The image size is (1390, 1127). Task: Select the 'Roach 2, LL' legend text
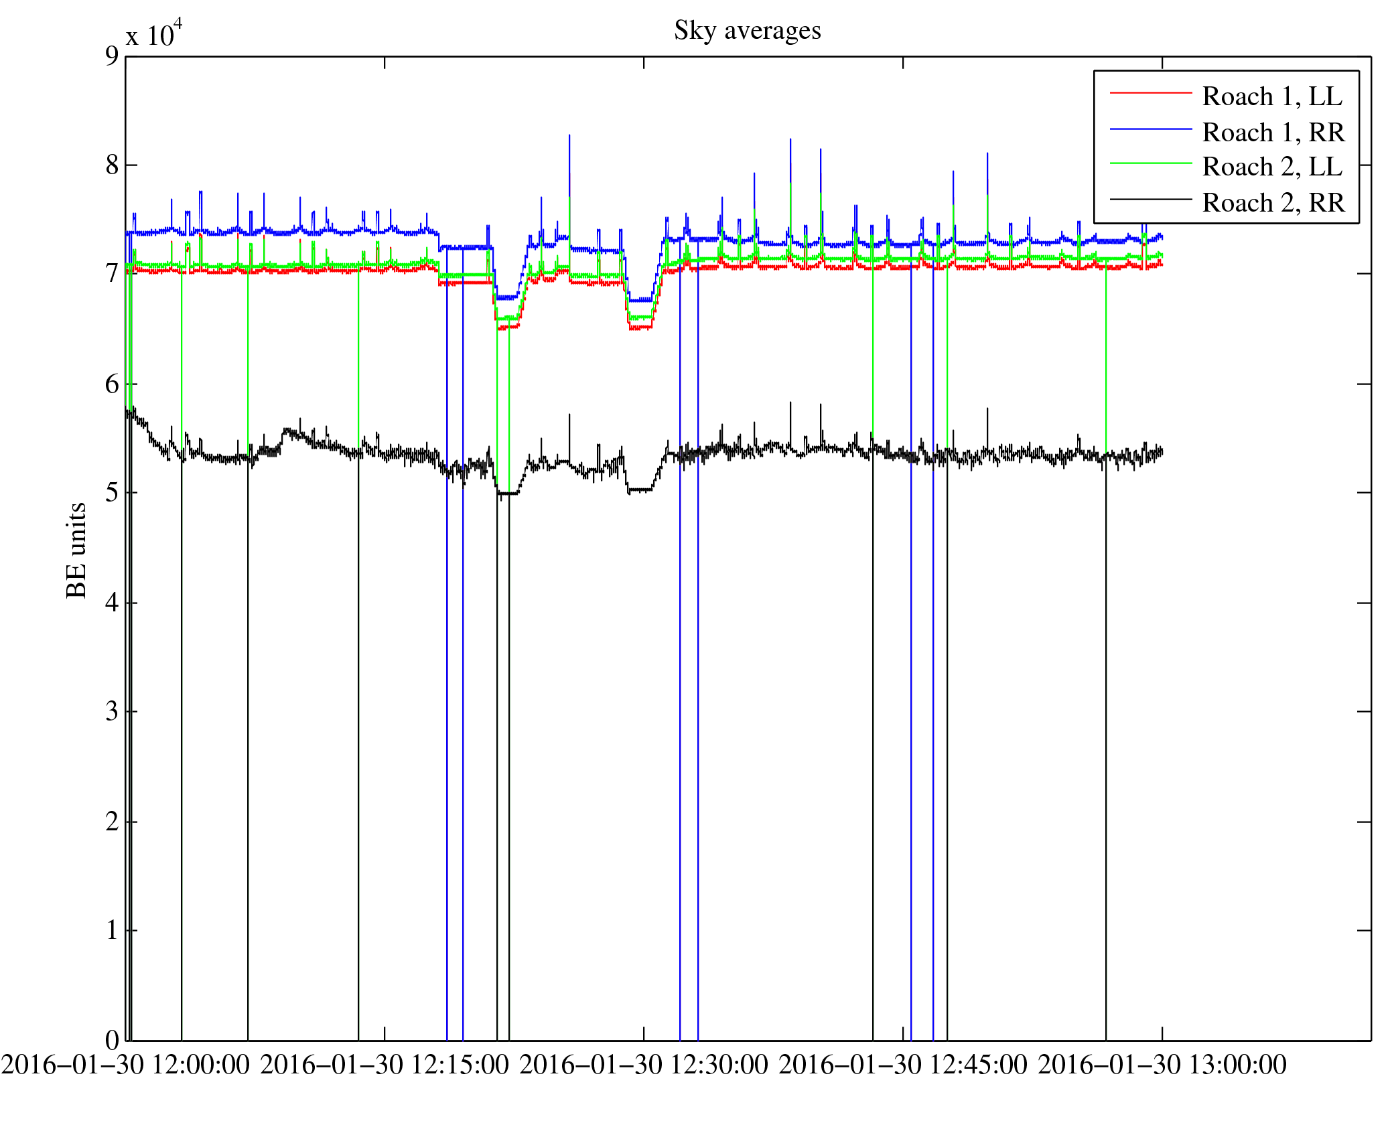(x=1272, y=167)
